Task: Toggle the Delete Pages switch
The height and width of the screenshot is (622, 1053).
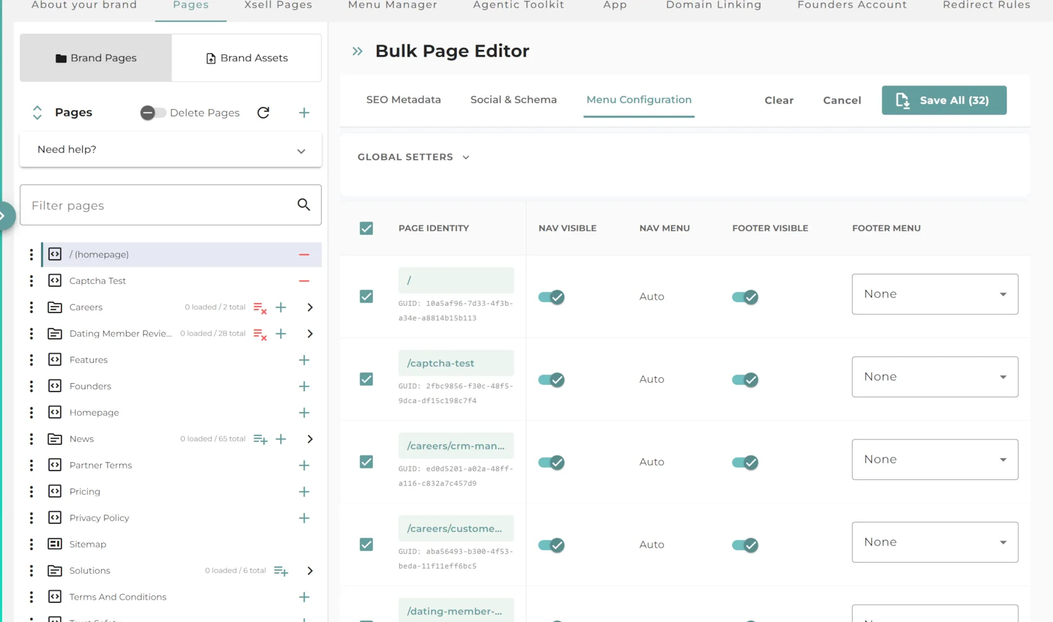Action: [153, 112]
